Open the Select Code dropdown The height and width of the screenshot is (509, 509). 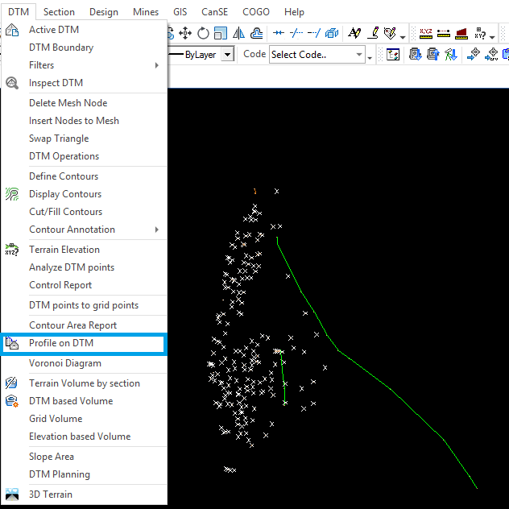359,55
